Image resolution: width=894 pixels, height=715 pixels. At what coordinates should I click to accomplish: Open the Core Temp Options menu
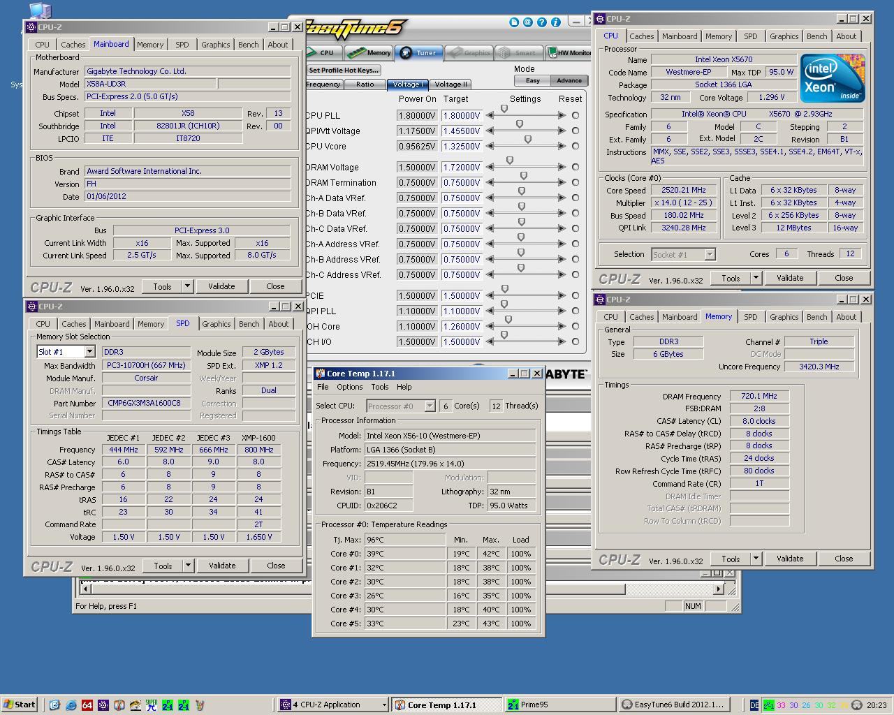point(349,387)
